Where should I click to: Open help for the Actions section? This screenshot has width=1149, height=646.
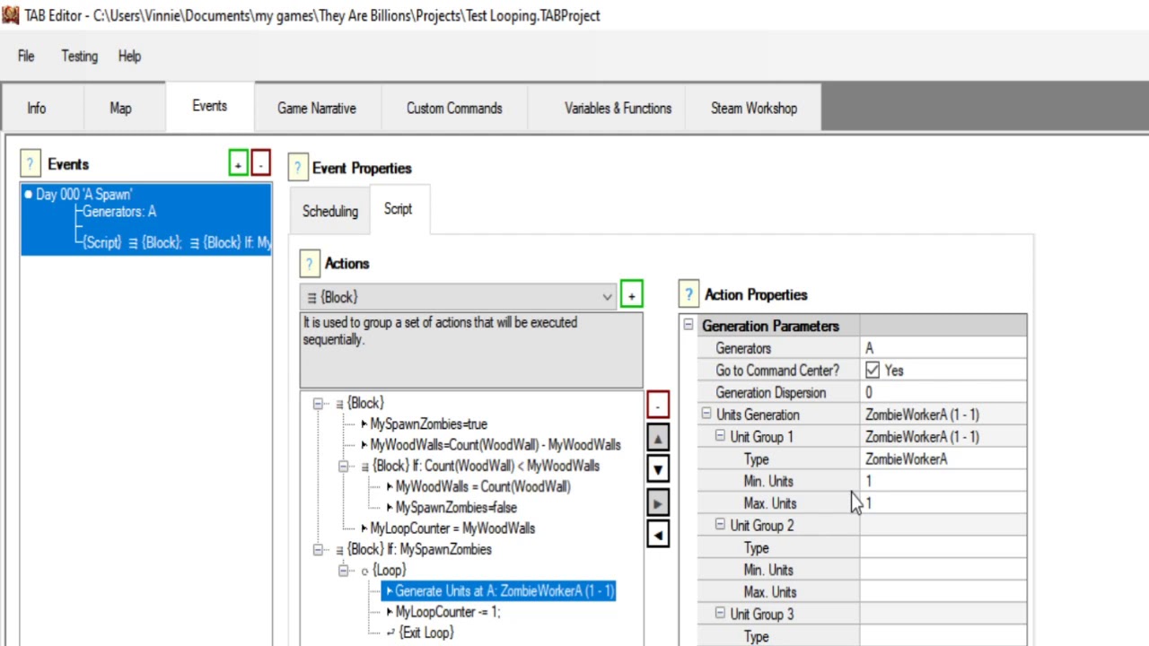click(310, 263)
